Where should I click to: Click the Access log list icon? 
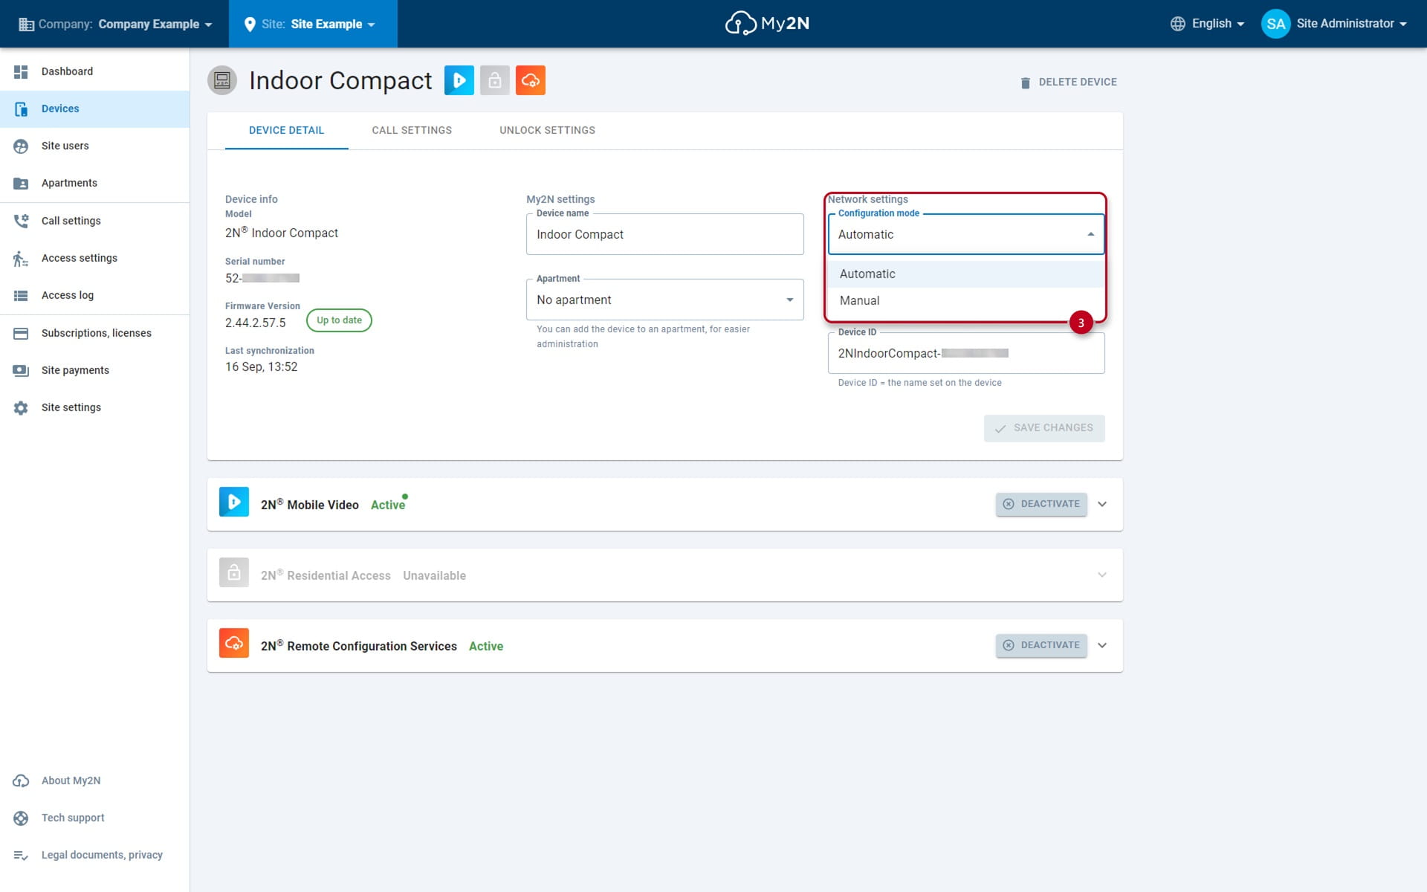(x=21, y=295)
